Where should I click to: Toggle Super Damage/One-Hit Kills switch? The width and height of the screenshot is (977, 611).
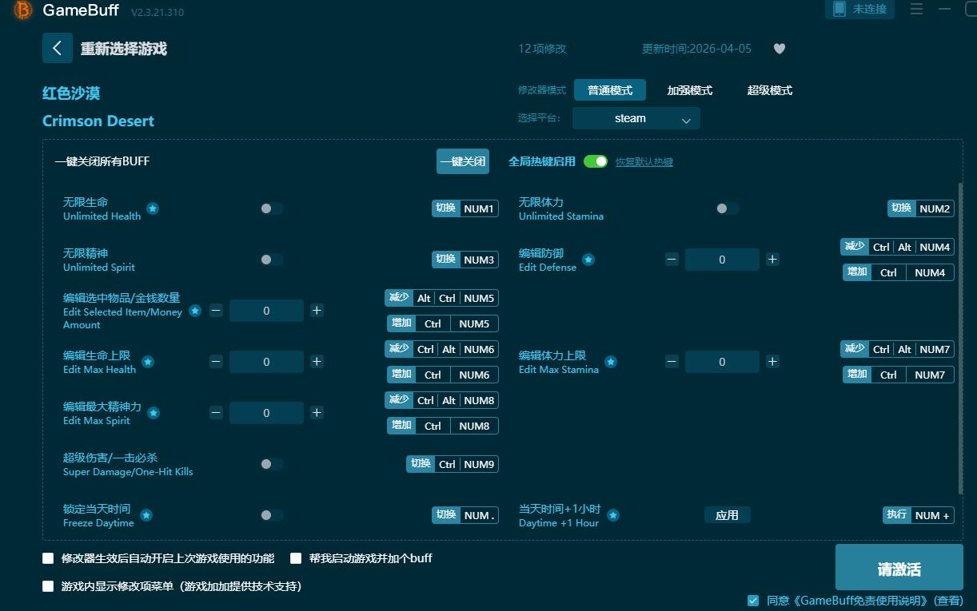point(271,464)
